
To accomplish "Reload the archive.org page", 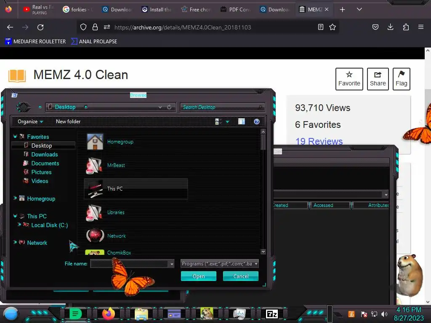I will [x=40, y=27].
